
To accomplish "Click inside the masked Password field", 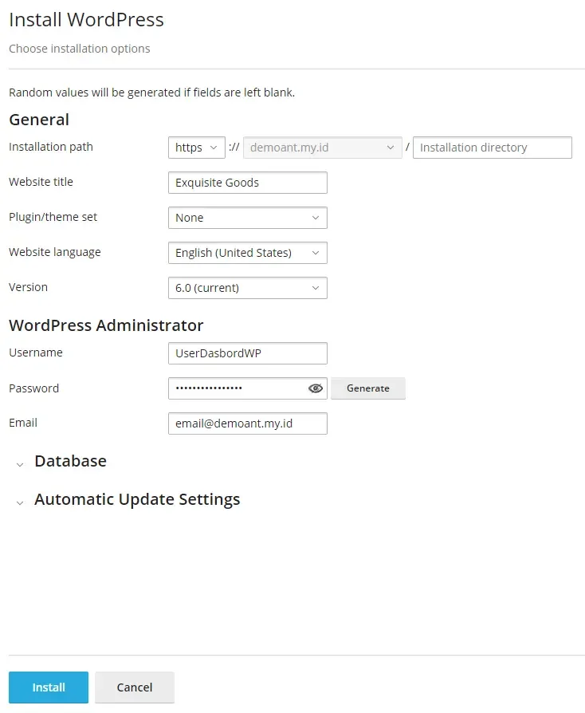I will pos(235,388).
